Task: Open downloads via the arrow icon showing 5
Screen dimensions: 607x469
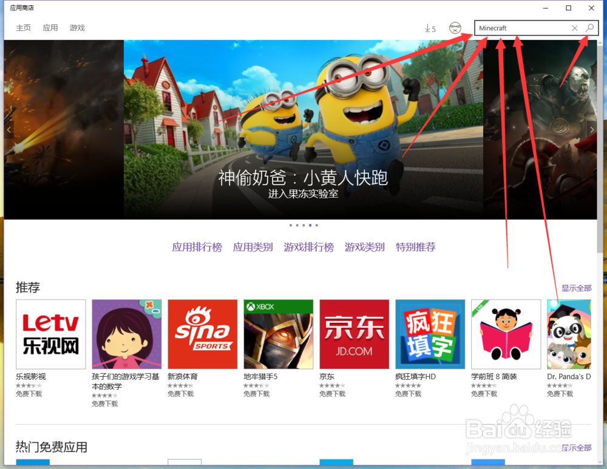Action: click(x=429, y=28)
